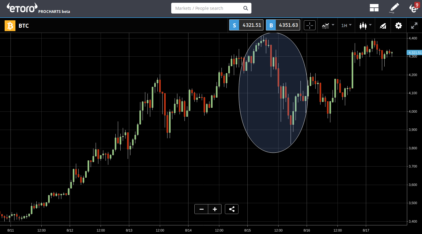The width and height of the screenshot is (422, 234).
Task: Open the candlestick chart type dropdown
Action: [x=366, y=25]
